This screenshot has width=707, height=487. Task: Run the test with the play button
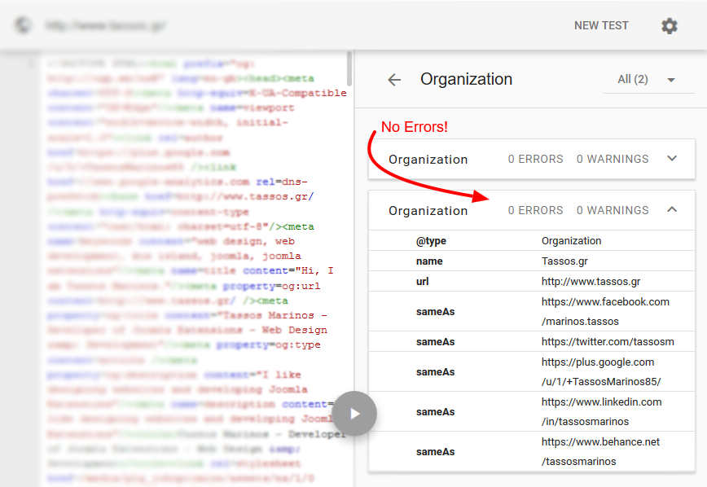pyautogui.click(x=355, y=414)
